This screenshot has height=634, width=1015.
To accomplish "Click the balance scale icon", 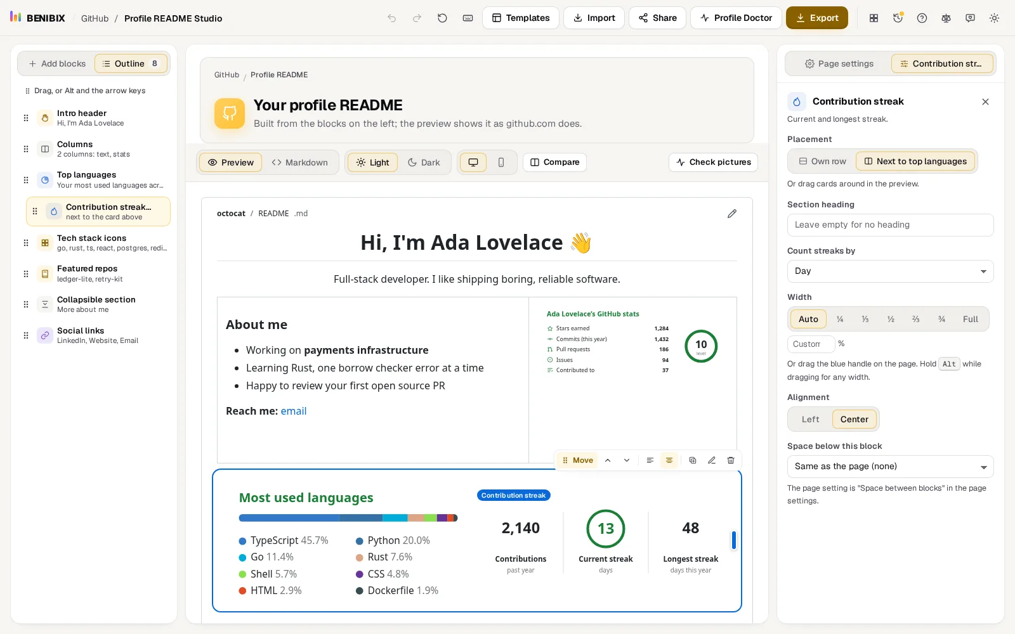I will tap(946, 18).
